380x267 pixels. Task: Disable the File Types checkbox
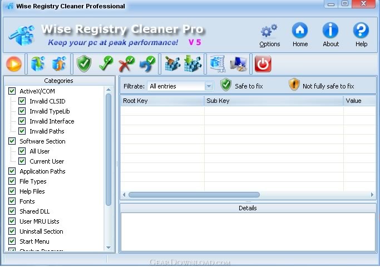coord(12,181)
